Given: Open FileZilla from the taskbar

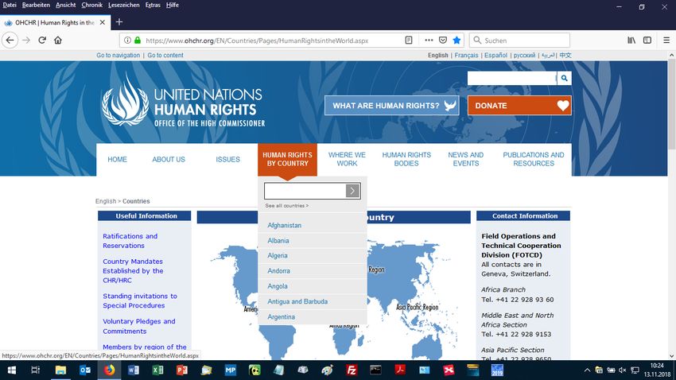Looking at the screenshot, I should coord(352,370).
